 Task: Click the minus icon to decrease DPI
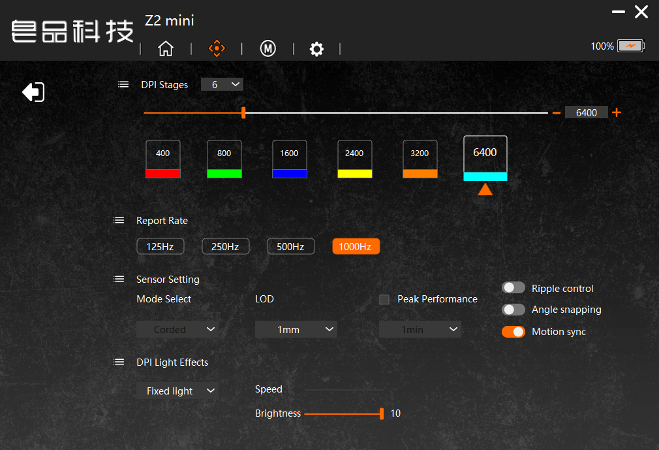point(557,112)
